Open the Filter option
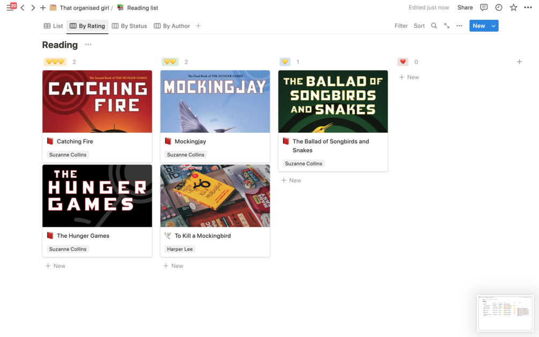The width and height of the screenshot is (539, 337). [401, 26]
